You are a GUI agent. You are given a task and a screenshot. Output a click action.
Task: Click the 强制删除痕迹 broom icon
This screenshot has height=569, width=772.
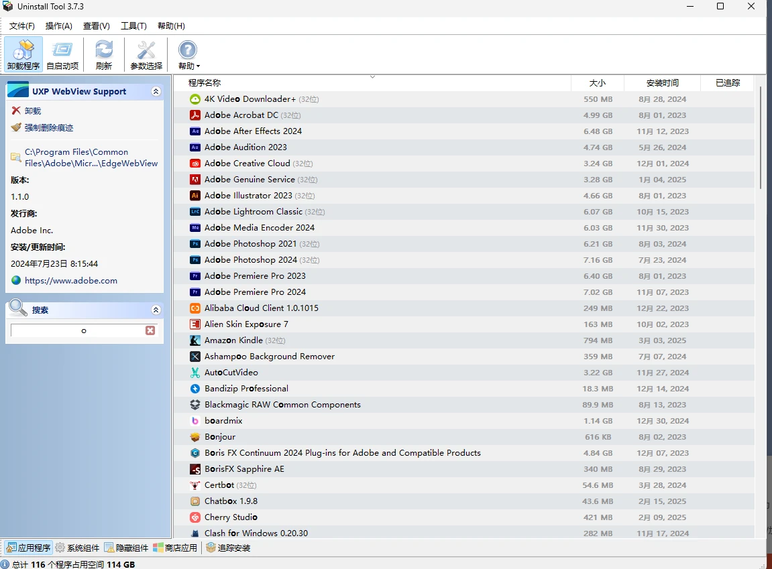tap(16, 127)
